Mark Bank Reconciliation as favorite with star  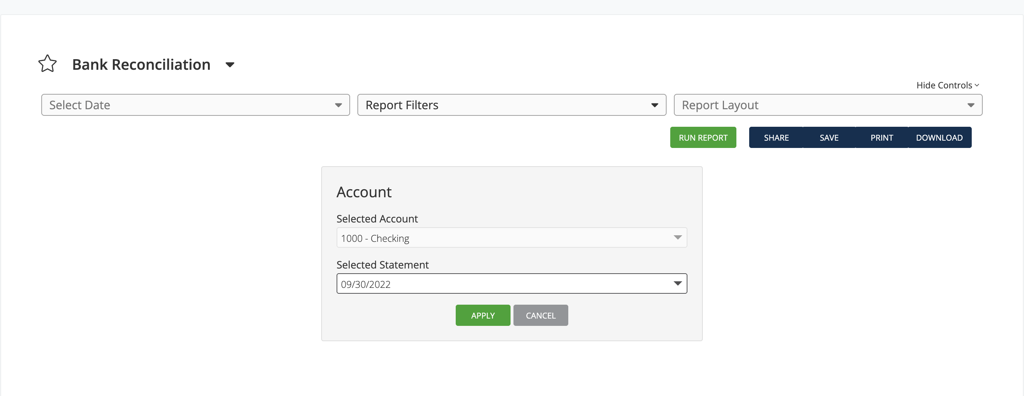(x=47, y=64)
